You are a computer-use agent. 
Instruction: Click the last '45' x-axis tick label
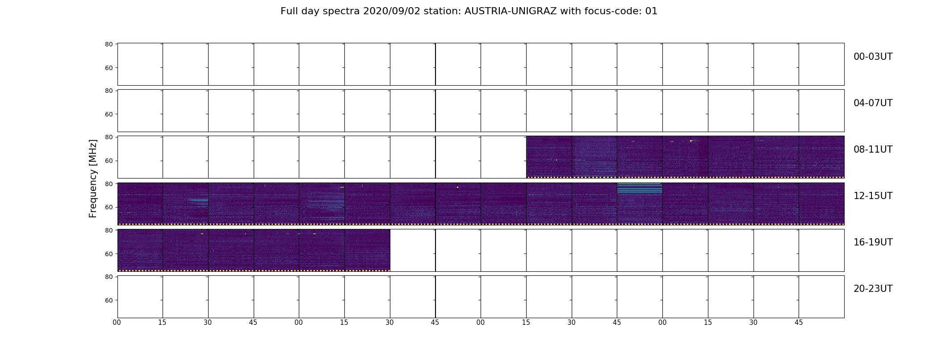point(799,323)
